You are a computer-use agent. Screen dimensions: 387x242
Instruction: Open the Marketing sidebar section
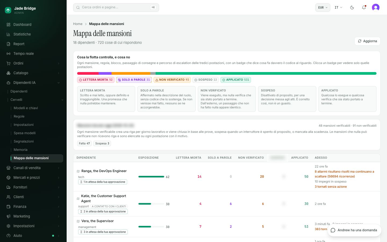(x=33, y=216)
